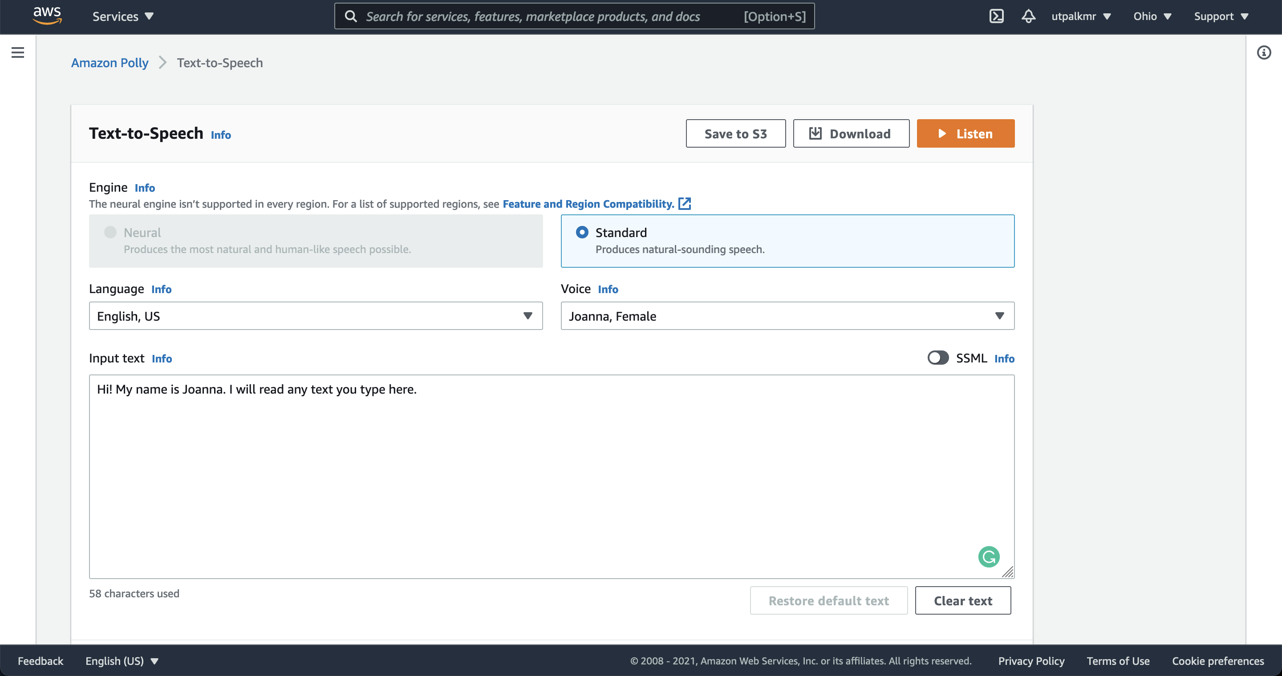Click the Amazon Polly breadcrumb link

(110, 63)
